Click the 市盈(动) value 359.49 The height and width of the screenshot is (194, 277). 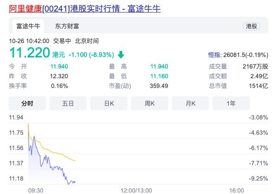[159, 86]
